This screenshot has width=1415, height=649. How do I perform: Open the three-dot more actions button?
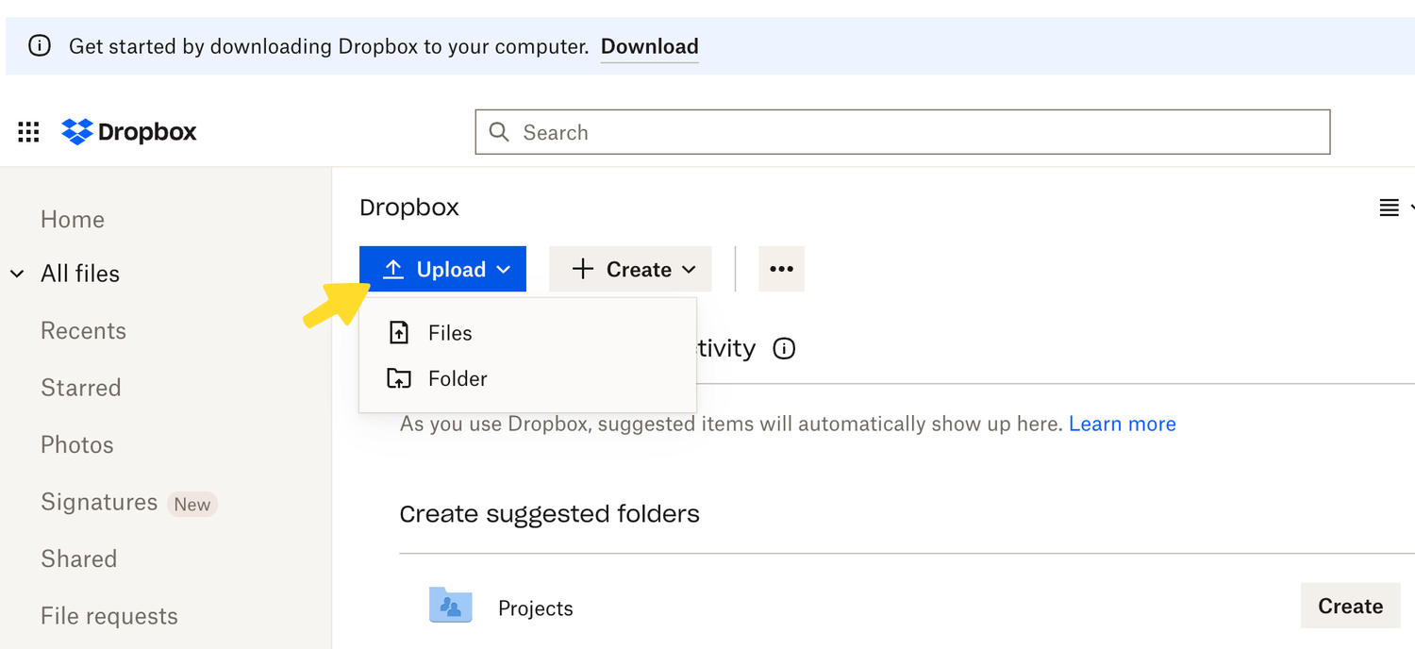[x=781, y=269]
